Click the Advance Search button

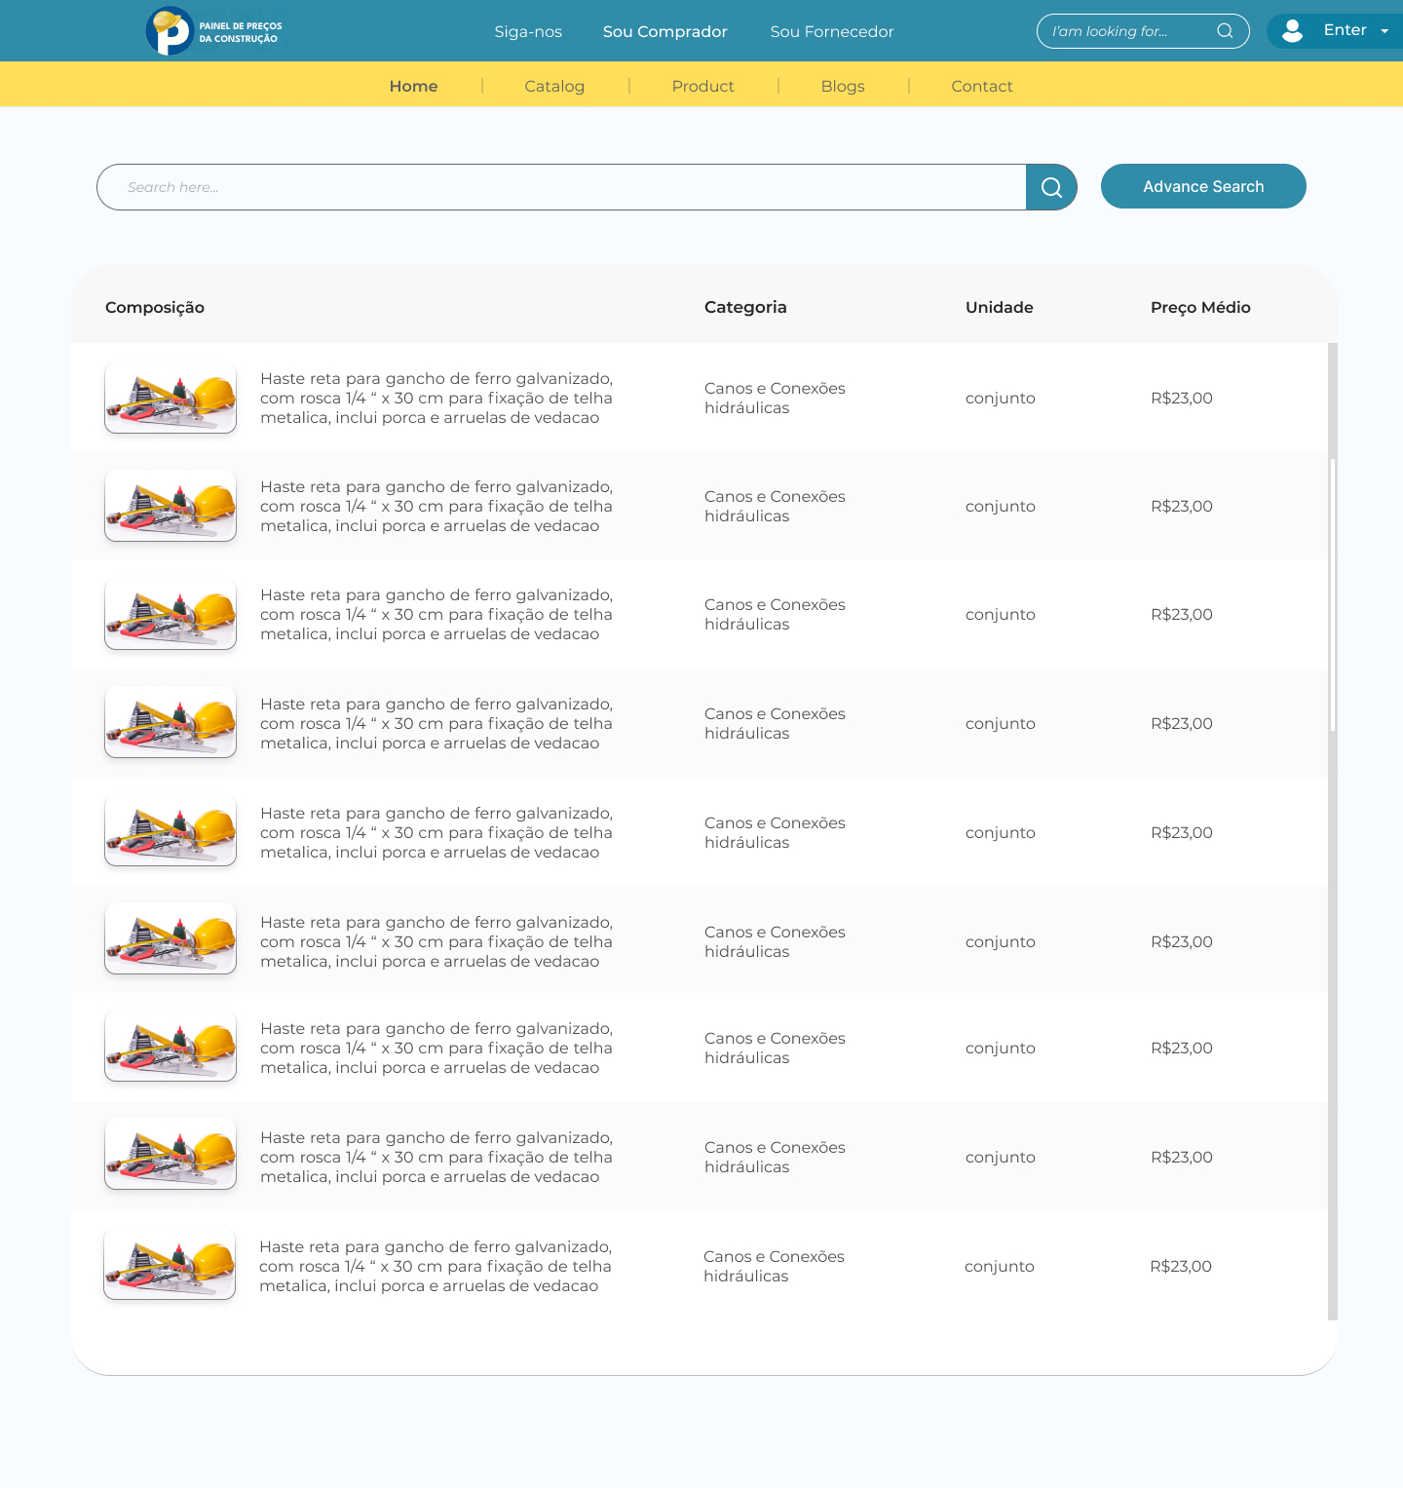pos(1203,186)
